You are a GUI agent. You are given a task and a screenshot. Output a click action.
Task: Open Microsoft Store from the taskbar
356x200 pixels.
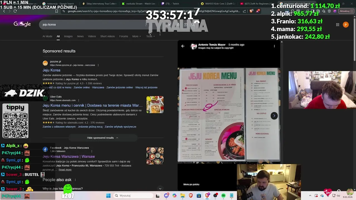[x=199, y=196]
